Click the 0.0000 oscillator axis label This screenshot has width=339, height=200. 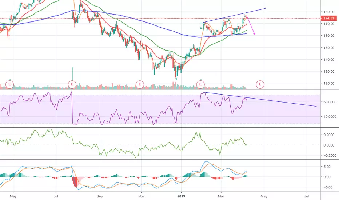[x=329, y=145]
